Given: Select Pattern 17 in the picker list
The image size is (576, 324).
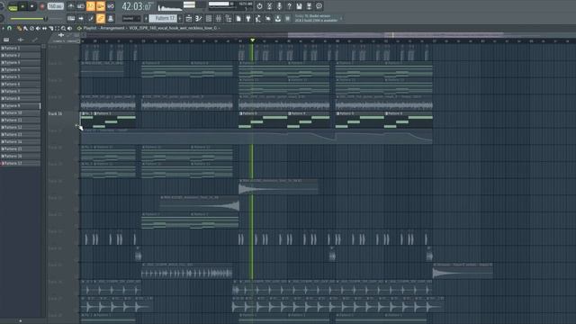Looking at the screenshot, I should [20, 164].
